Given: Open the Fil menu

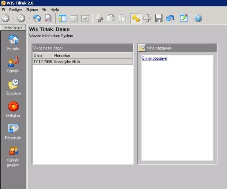Looking at the screenshot, I should click(3, 10).
